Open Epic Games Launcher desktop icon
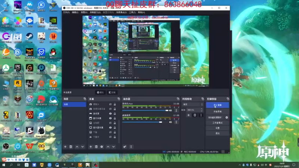 [18, 70]
